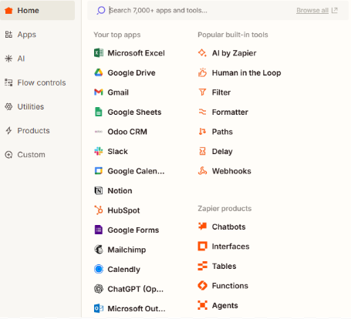351x319 pixels.
Task: Choose the Webhooks tool label
Action: point(231,171)
